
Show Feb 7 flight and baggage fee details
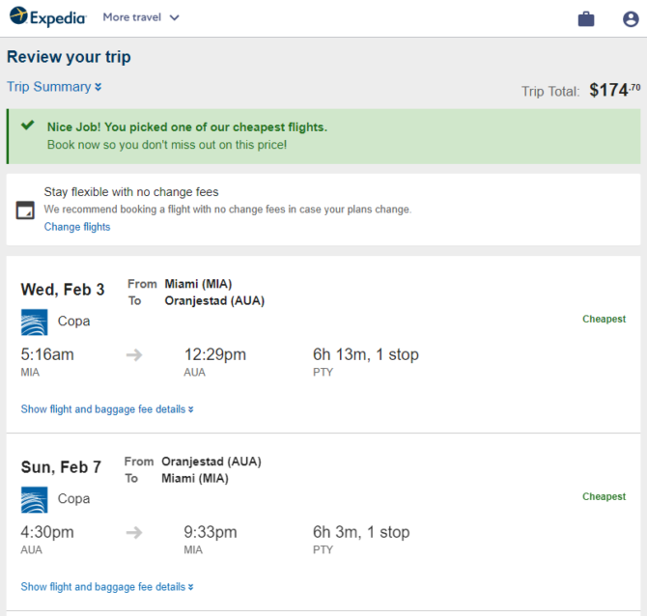[107, 587]
